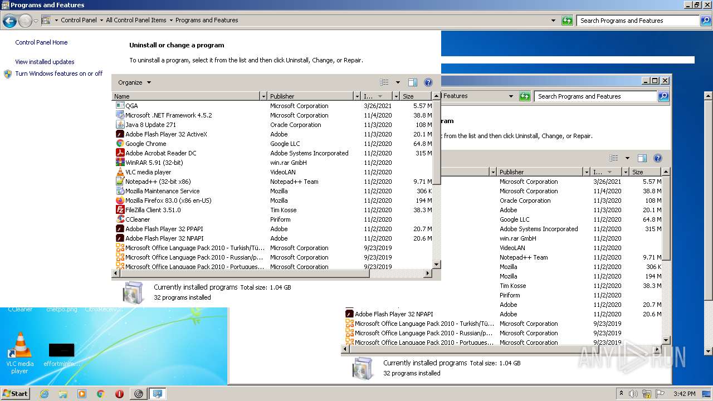Viewport: 713px width, 401px height.
Task: Focus the background window's search box
Action: click(x=595, y=96)
